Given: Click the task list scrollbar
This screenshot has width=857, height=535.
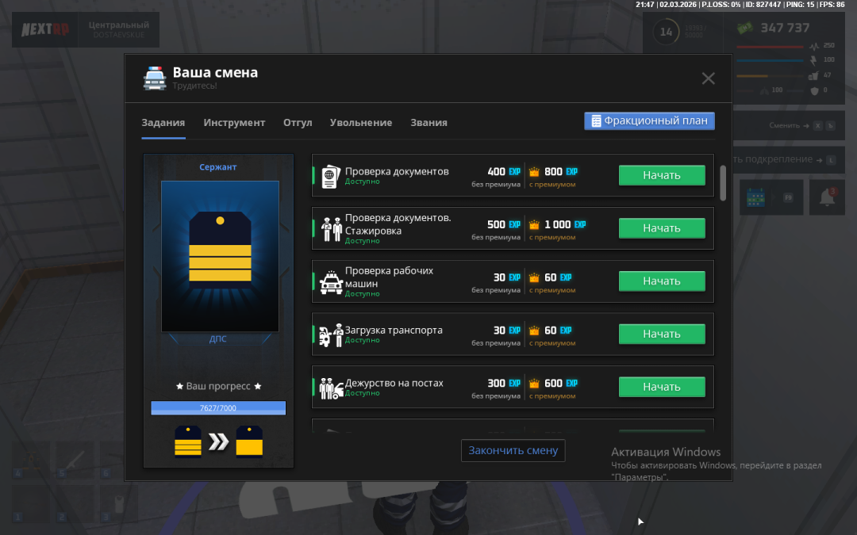Looking at the screenshot, I should pyautogui.click(x=722, y=182).
